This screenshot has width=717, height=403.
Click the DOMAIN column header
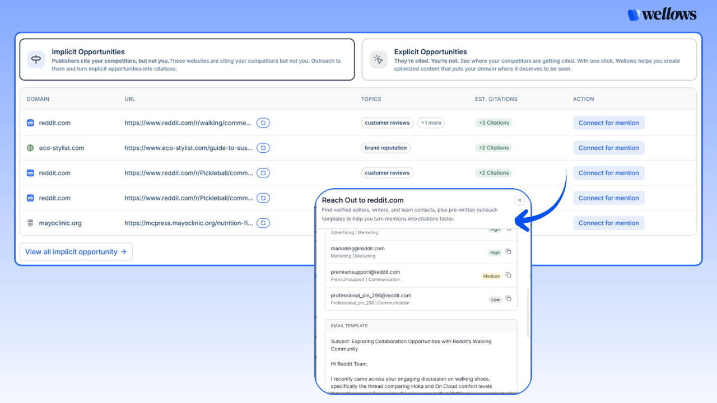(38, 99)
